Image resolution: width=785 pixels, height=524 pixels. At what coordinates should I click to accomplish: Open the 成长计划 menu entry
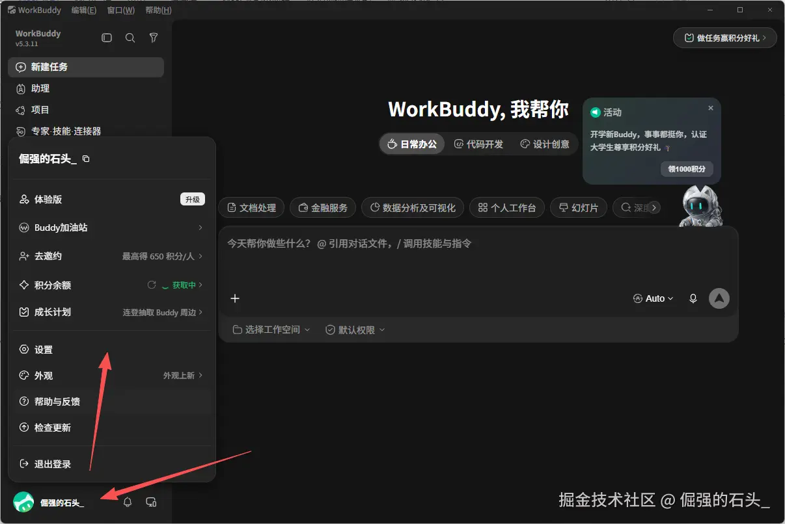tap(111, 312)
